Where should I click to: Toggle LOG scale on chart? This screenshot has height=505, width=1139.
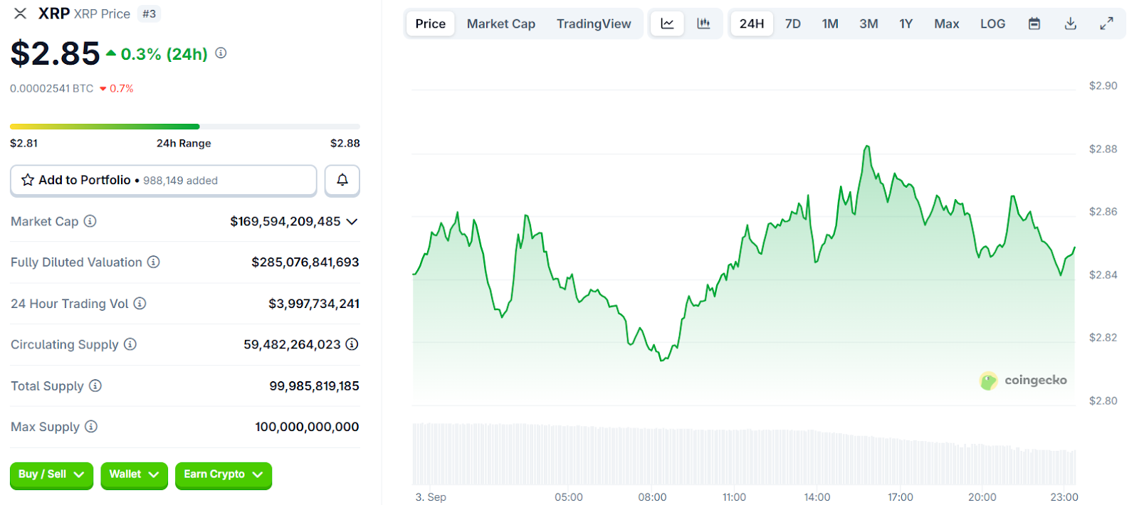tap(992, 23)
